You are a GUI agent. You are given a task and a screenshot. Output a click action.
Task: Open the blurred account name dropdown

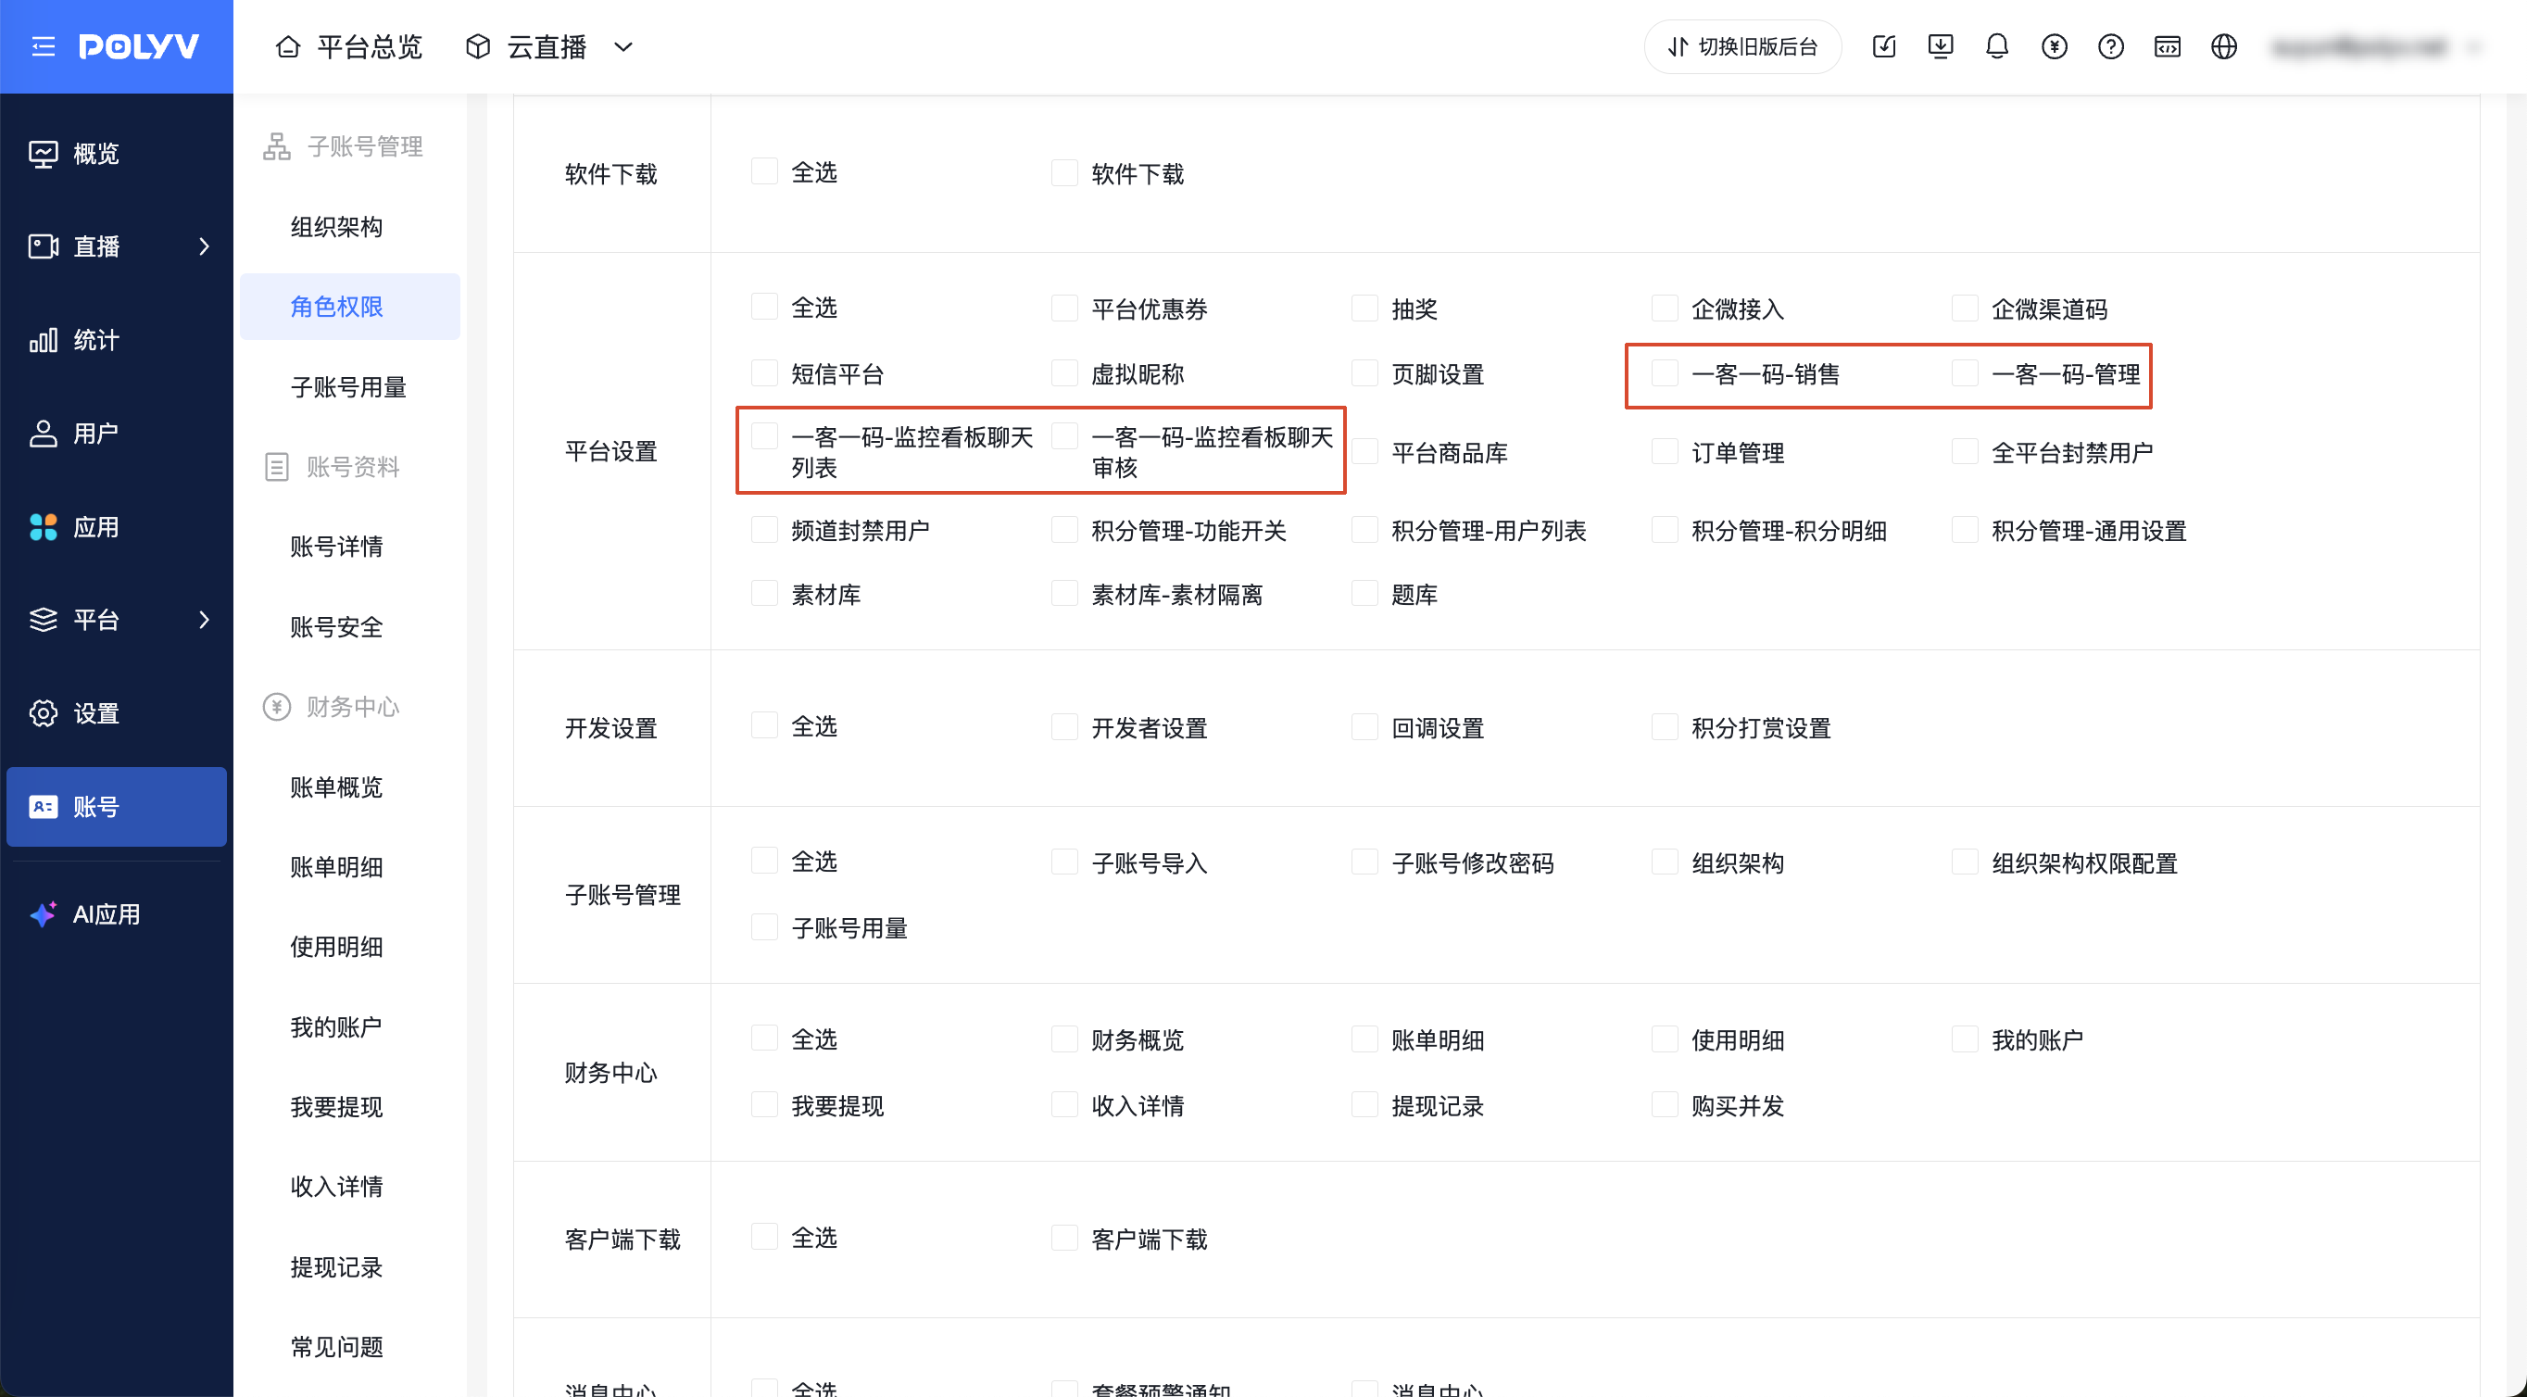[x=2375, y=46]
